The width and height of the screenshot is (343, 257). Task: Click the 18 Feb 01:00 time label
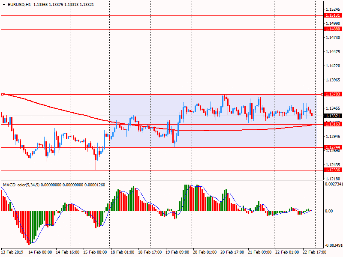coord(123,252)
